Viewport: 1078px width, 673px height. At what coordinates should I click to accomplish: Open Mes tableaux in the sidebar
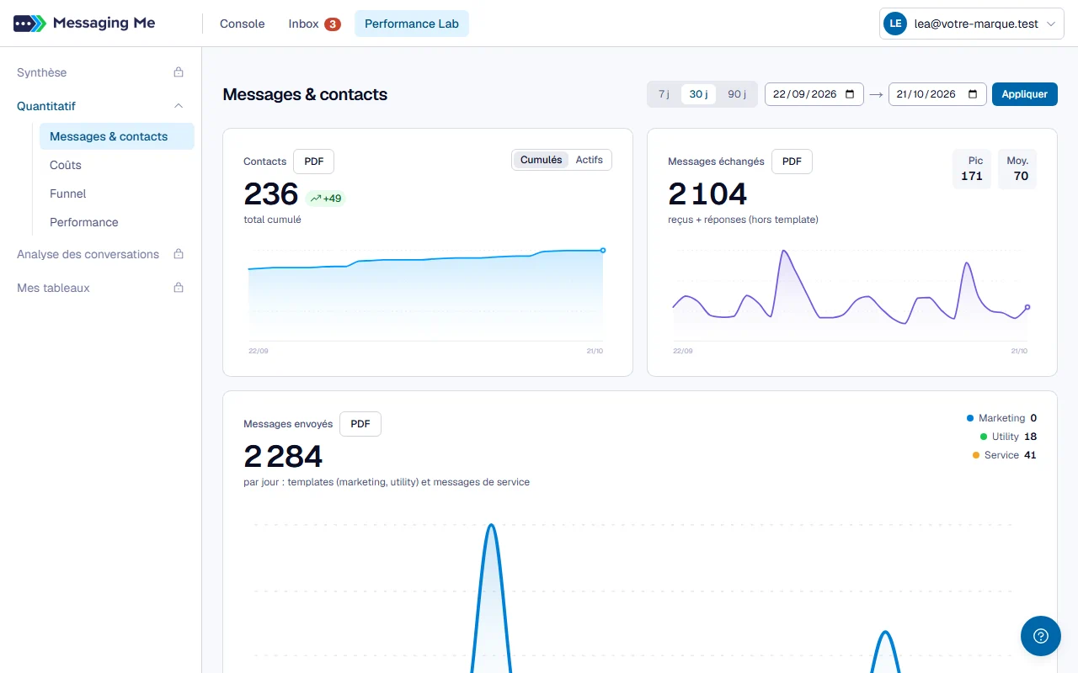(101, 288)
